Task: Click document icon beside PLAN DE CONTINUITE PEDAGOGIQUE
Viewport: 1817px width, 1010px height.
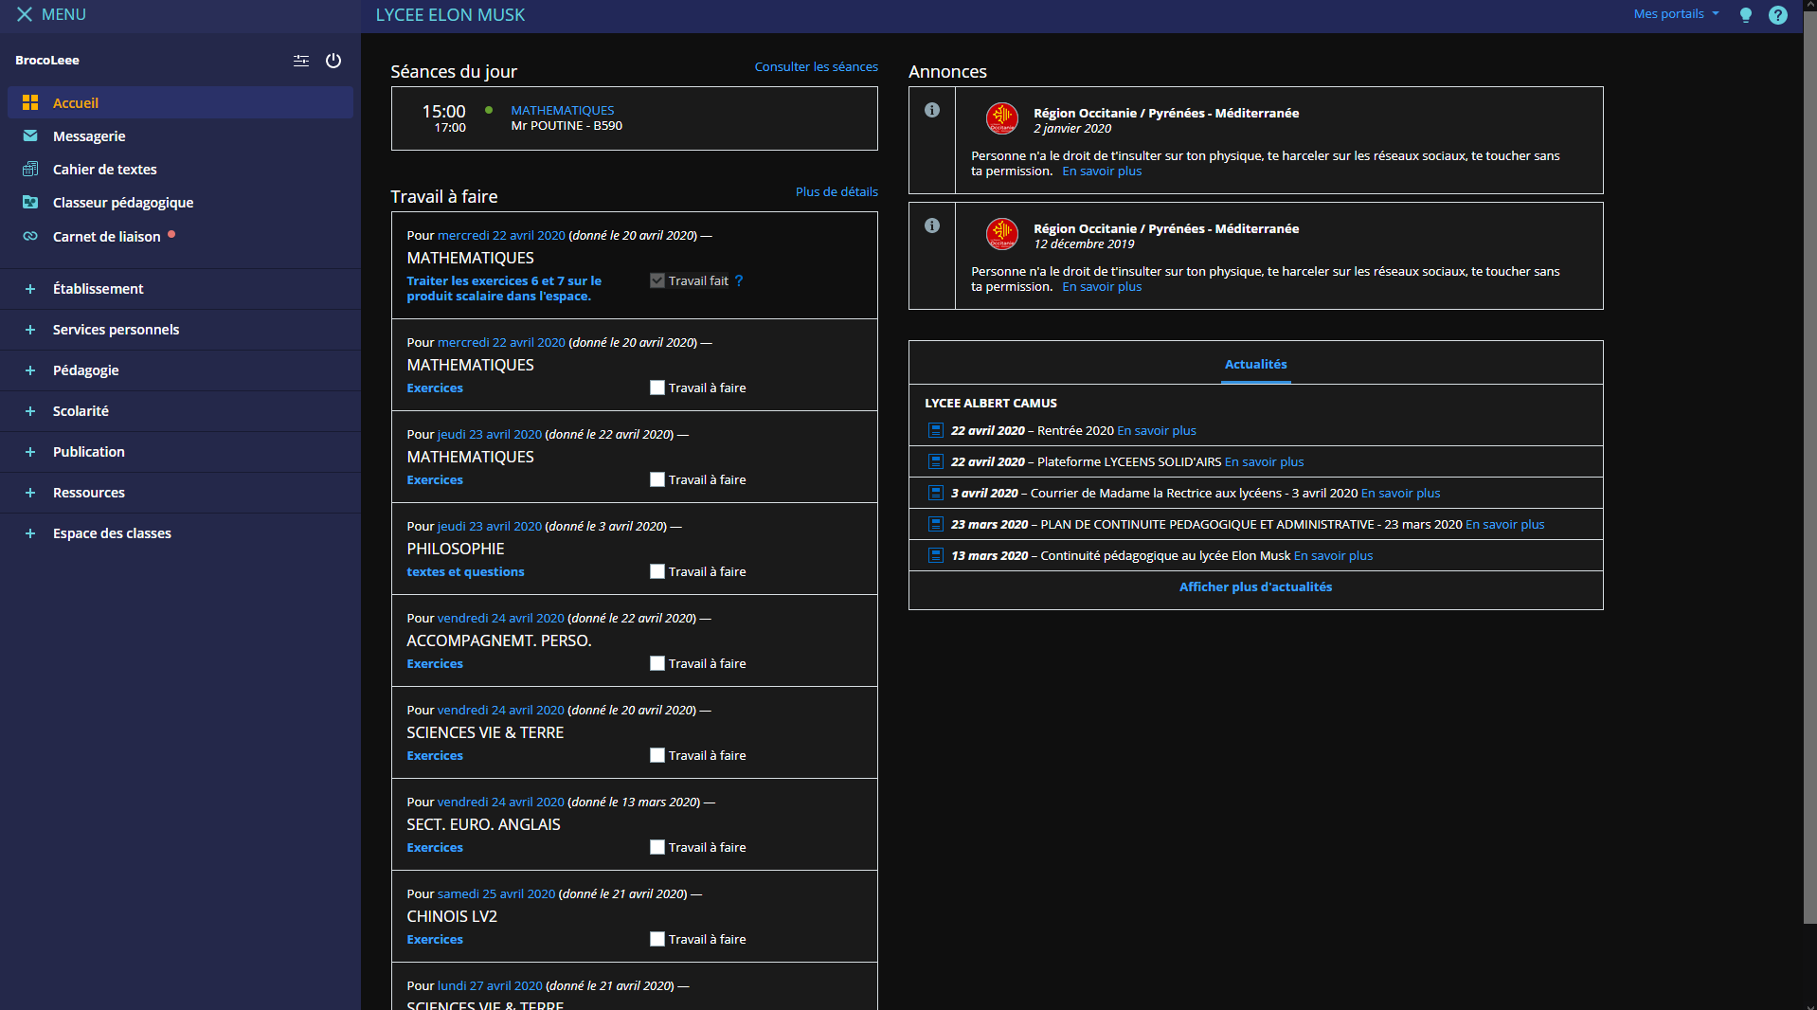Action: [x=935, y=524]
